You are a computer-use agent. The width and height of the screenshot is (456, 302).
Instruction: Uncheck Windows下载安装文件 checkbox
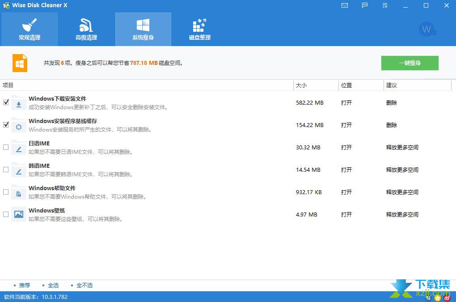point(6,102)
